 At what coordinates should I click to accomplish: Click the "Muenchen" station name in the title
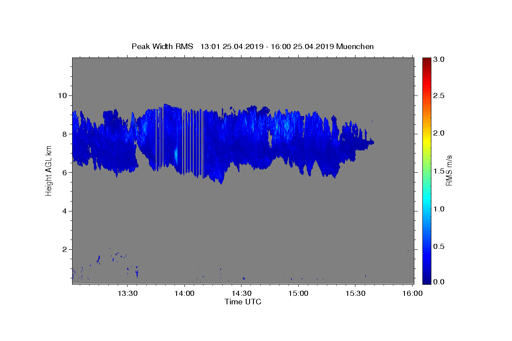coord(355,46)
